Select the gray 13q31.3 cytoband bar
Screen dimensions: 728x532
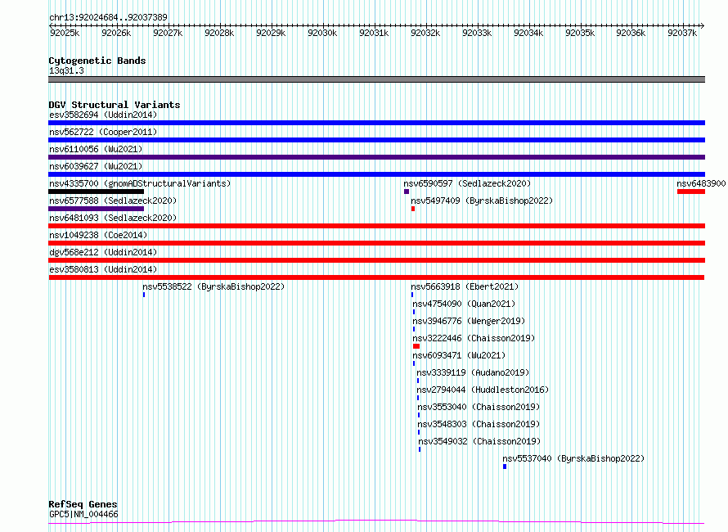tap(376, 79)
